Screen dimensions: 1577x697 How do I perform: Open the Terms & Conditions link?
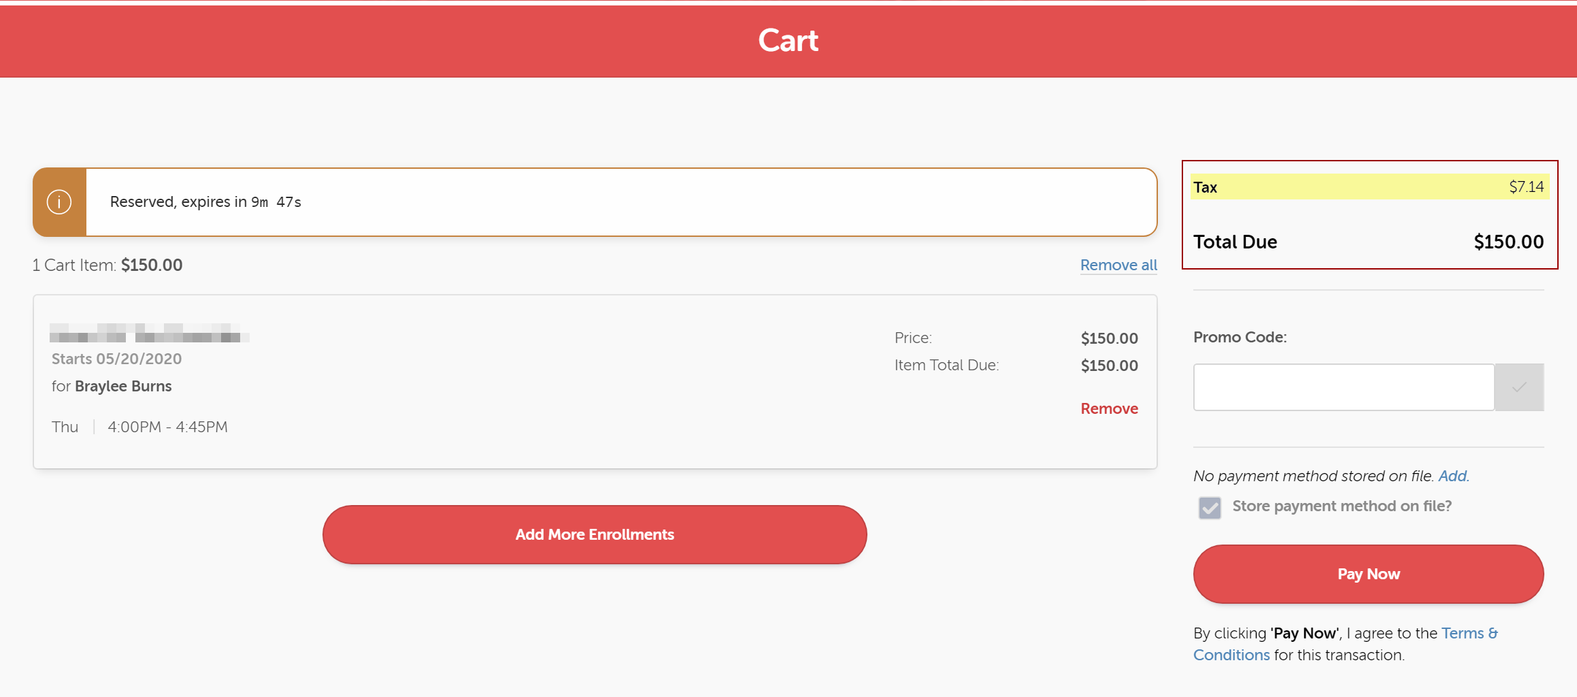point(1469,634)
